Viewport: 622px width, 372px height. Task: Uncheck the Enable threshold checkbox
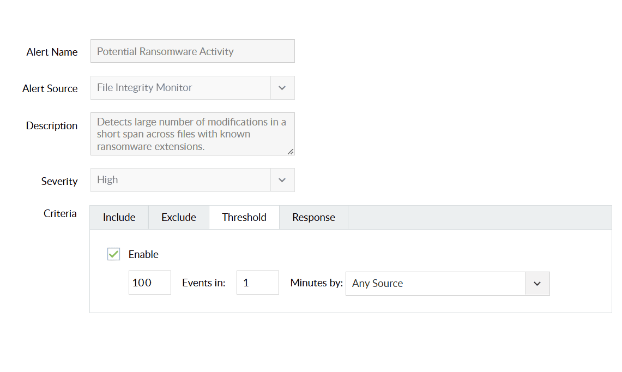[x=113, y=254]
